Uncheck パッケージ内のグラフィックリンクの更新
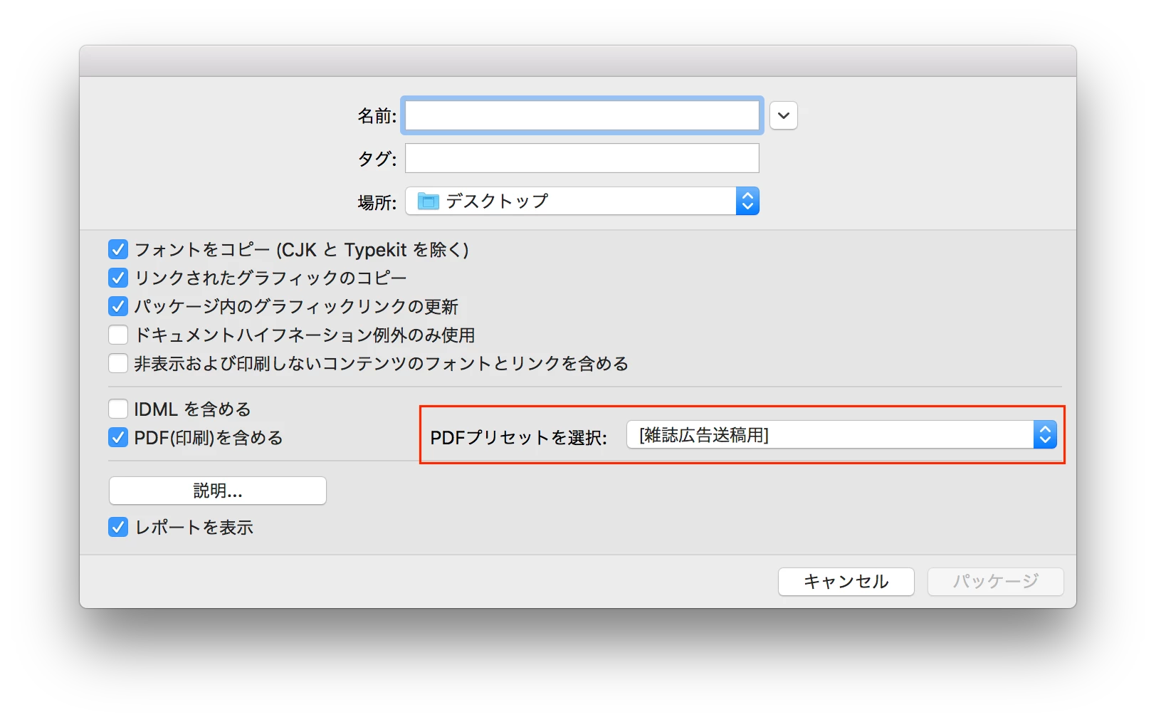Viewport: 1156px width, 722px height. 118,306
